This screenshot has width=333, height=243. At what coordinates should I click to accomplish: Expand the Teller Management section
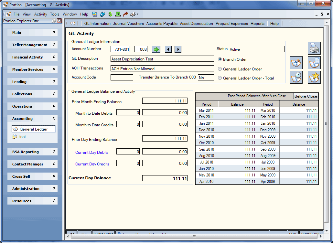33,45
